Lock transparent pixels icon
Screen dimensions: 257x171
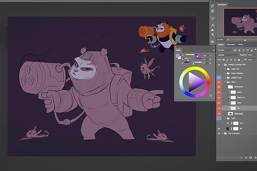pyautogui.click(x=224, y=60)
